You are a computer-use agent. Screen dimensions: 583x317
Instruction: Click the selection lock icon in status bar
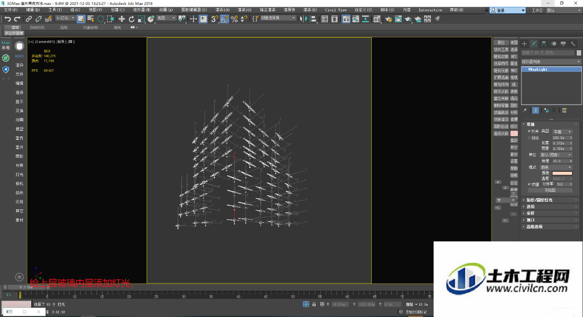coord(314,304)
